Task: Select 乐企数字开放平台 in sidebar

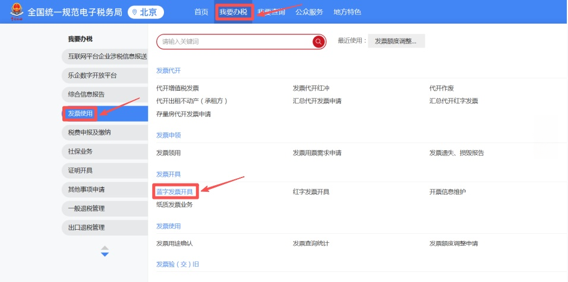Action: [x=105, y=75]
